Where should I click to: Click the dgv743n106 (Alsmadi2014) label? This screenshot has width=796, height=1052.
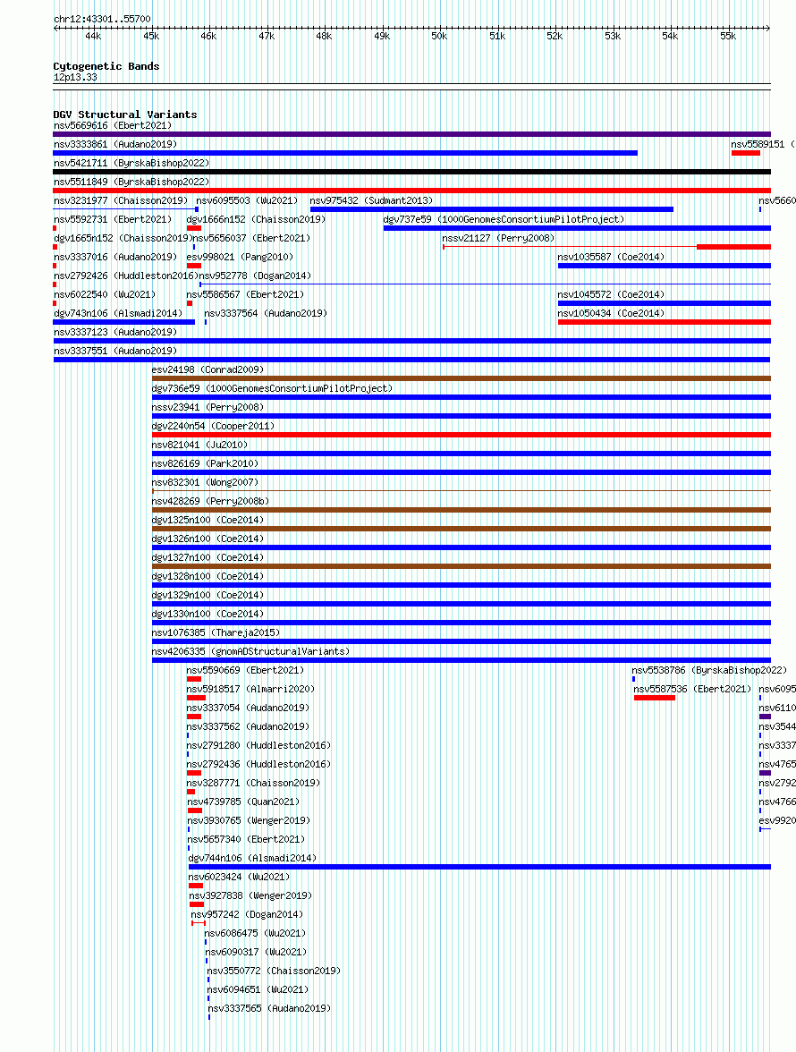pyautogui.click(x=118, y=313)
